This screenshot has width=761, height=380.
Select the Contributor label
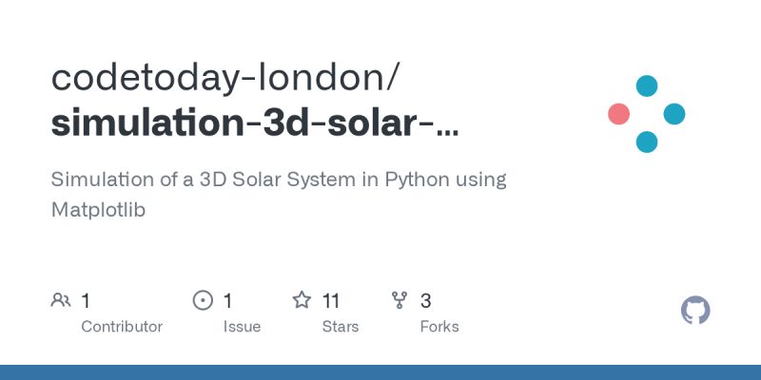coord(122,327)
